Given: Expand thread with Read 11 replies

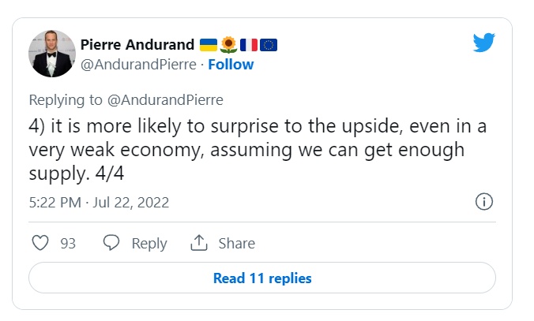Looking at the screenshot, I should pyautogui.click(x=261, y=278).
